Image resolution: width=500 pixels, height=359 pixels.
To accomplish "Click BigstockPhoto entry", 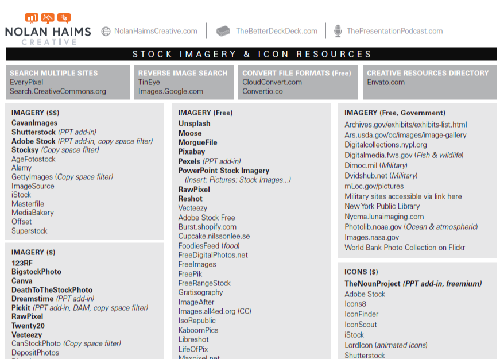I will [36, 272].
